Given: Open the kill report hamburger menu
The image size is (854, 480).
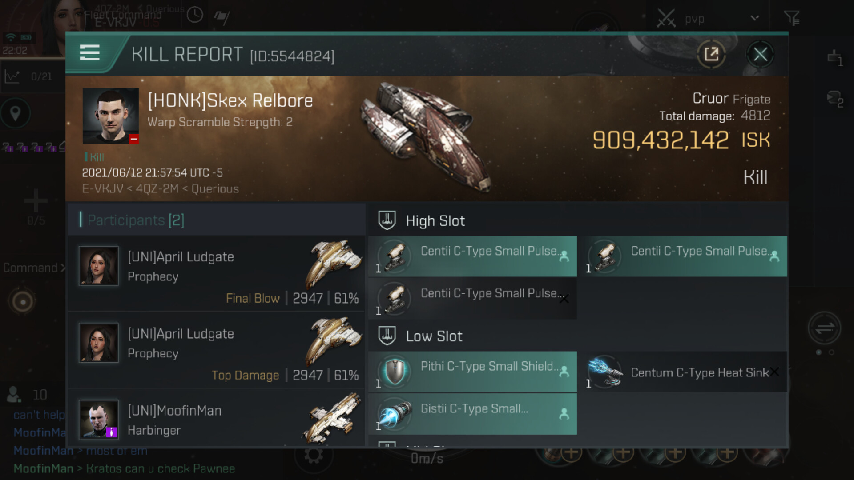Looking at the screenshot, I should pyautogui.click(x=89, y=53).
